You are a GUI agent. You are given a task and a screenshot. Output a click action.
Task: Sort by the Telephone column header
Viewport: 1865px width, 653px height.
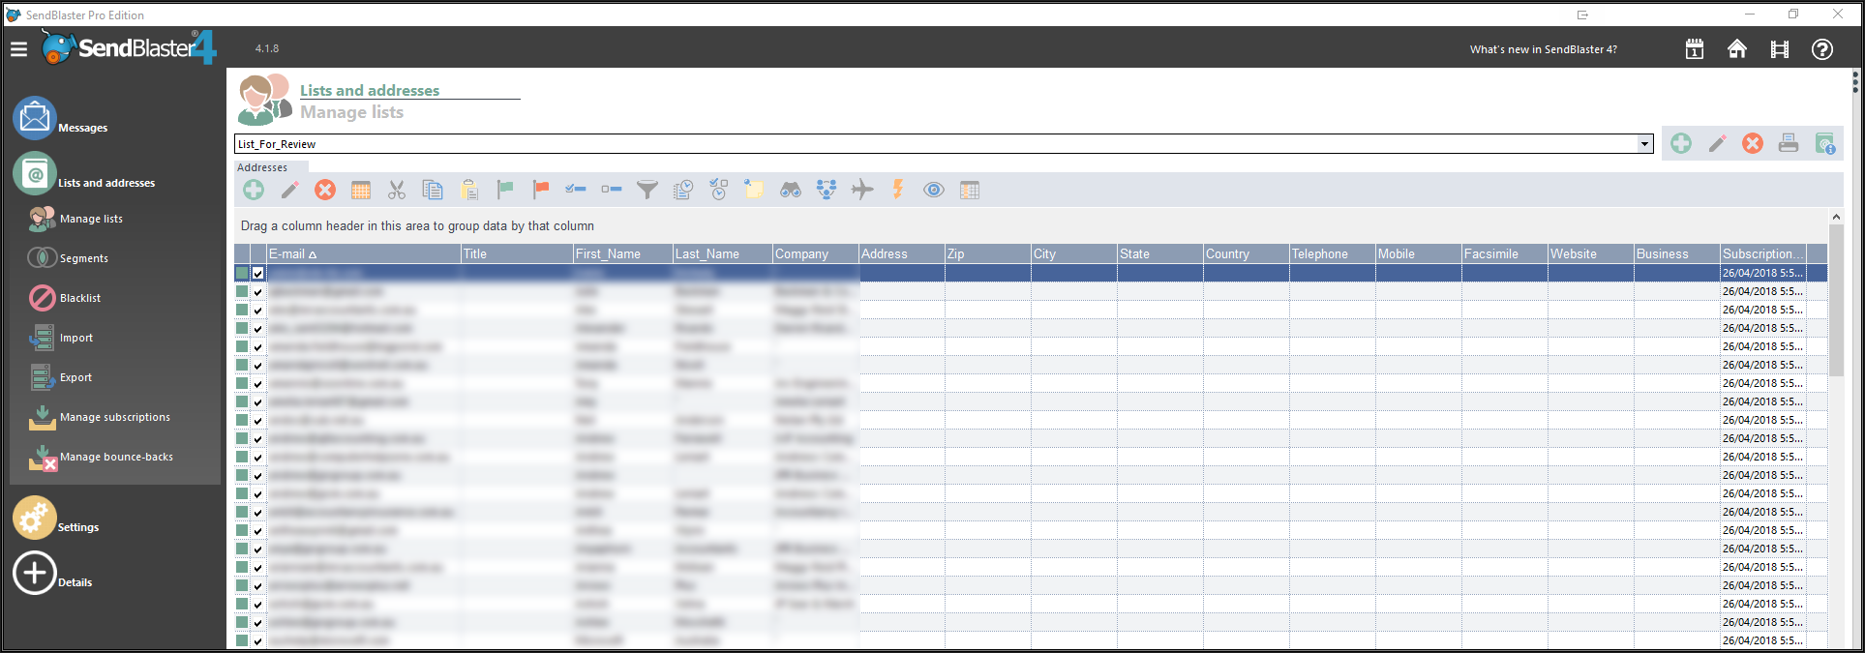(1332, 253)
